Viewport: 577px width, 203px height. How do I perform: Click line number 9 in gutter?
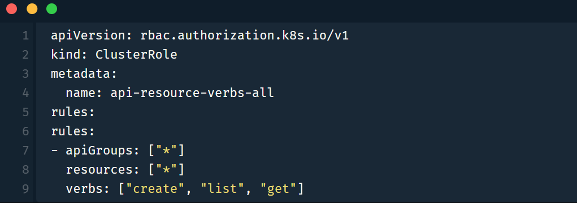(25, 189)
